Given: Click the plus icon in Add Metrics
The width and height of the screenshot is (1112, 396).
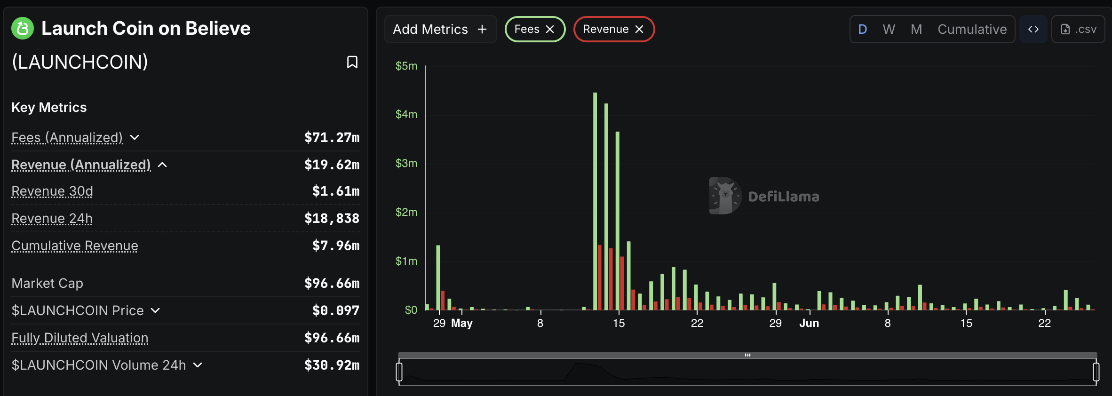Looking at the screenshot, I should pyautogui.click(x=482, y=29).
